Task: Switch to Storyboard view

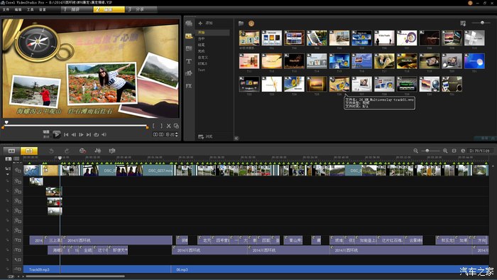Action: [x=12, y=151]
